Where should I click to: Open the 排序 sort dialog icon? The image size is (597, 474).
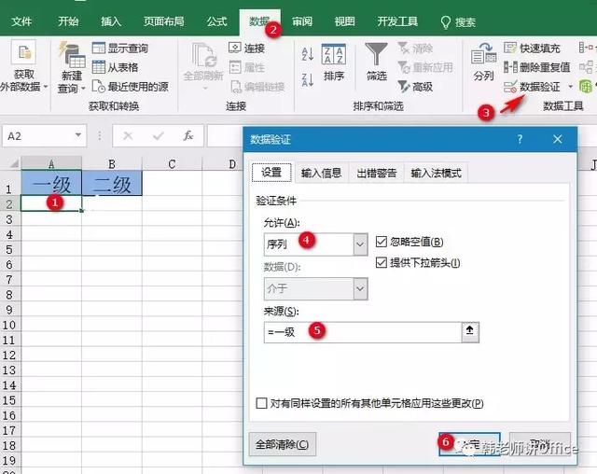click(334, 54)
